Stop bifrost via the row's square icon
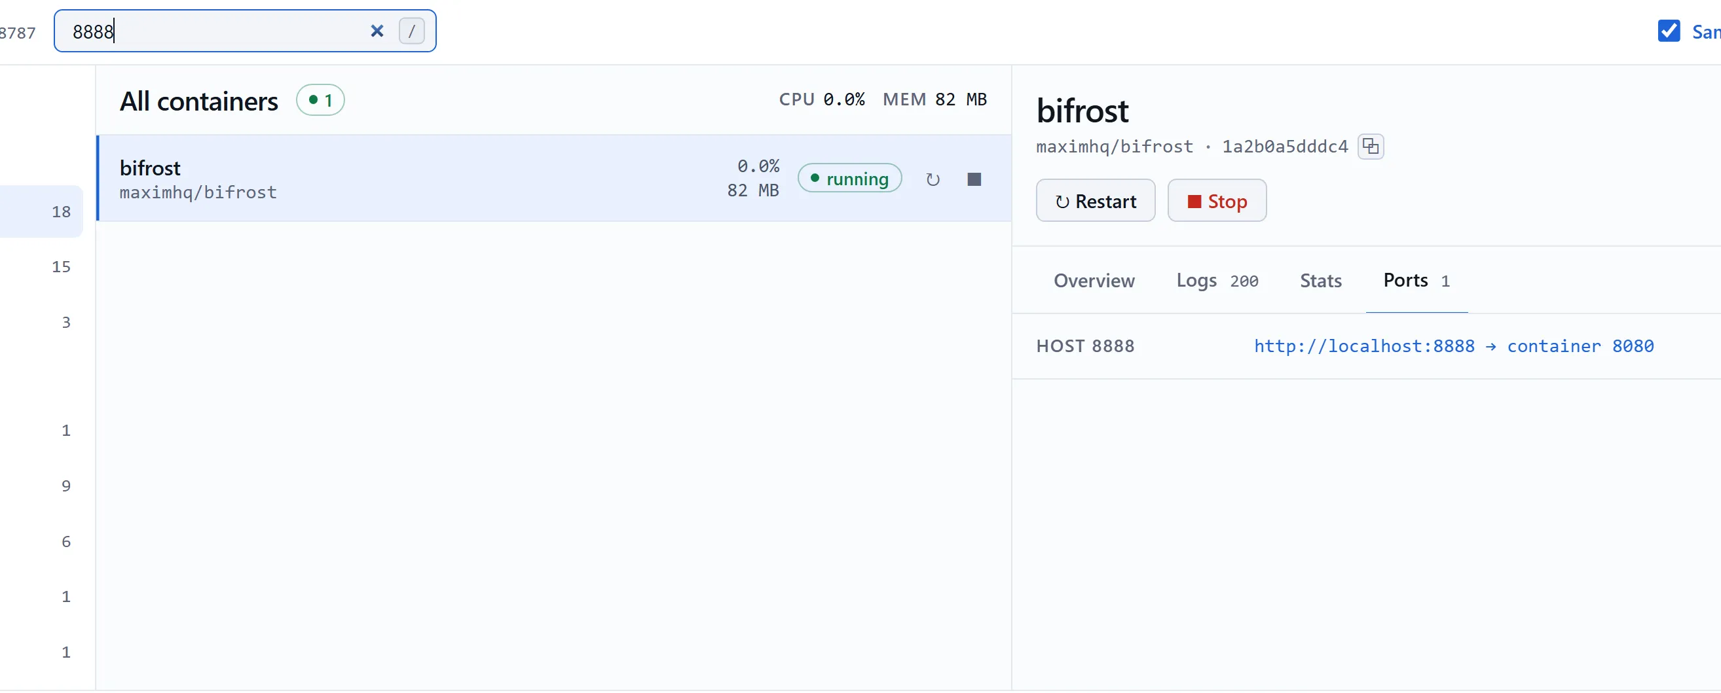 pyautogui.click(x=974, y=179)
